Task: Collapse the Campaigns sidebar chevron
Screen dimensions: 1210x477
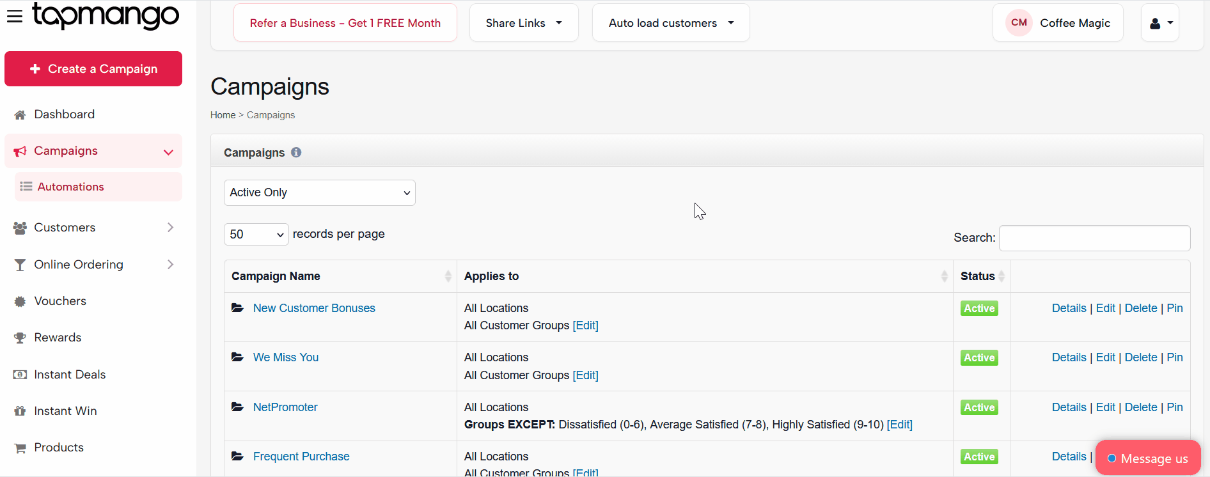Action: pos(168,152)
